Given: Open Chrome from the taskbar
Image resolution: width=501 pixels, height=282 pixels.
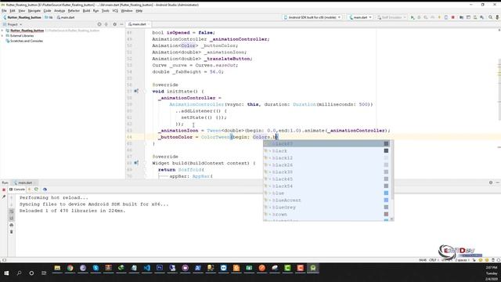Looking at the screenshot, I should tap(70, 268).
